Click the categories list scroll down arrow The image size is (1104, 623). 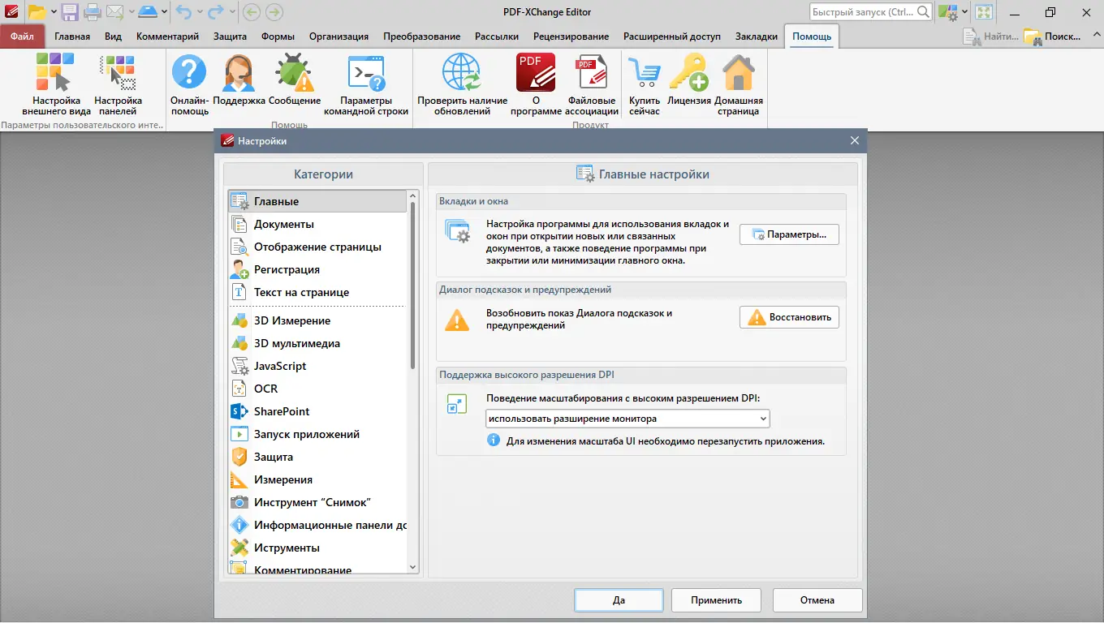413,567
